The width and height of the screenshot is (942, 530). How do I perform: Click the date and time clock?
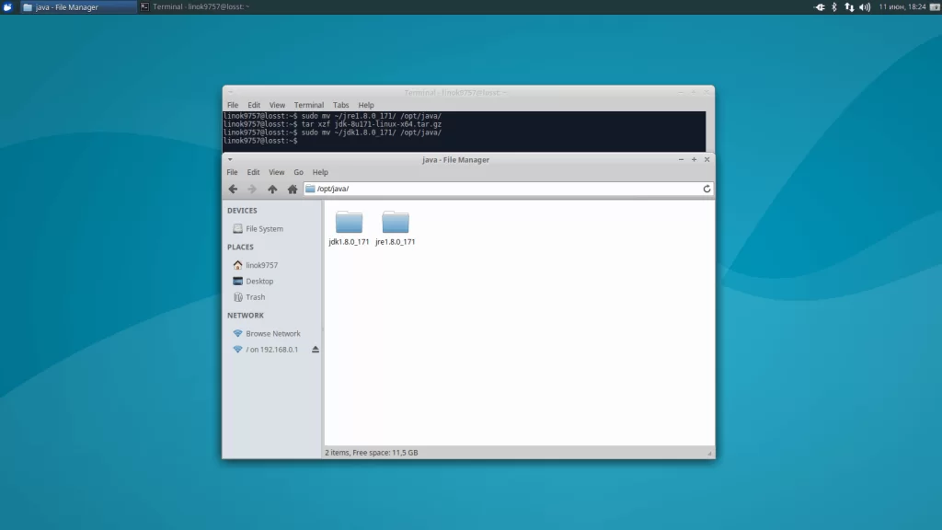(x=902, y=6)
